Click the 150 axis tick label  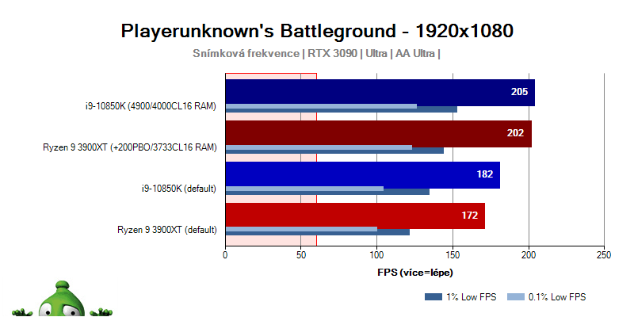tap(453, 255)
